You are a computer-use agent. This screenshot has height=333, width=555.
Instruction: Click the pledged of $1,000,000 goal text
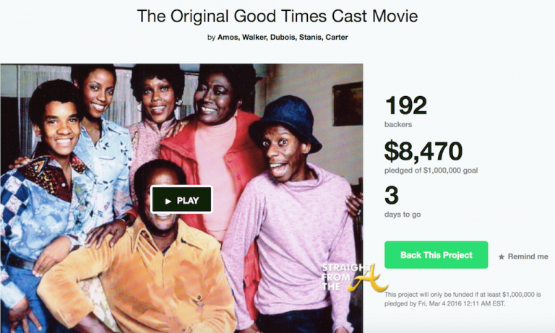point(431,170)
